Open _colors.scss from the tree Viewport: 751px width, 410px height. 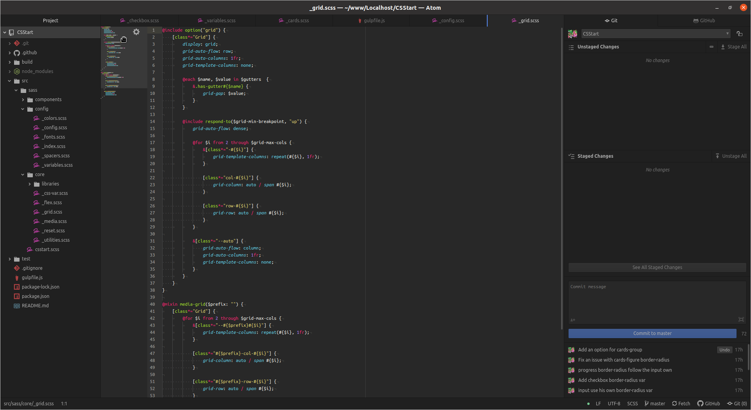point(55,118)
